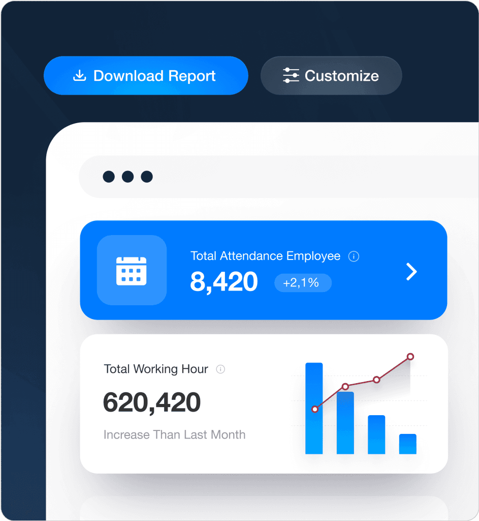
Task: Click the Total Working Hour label
Action: click(x=156, y=369)
